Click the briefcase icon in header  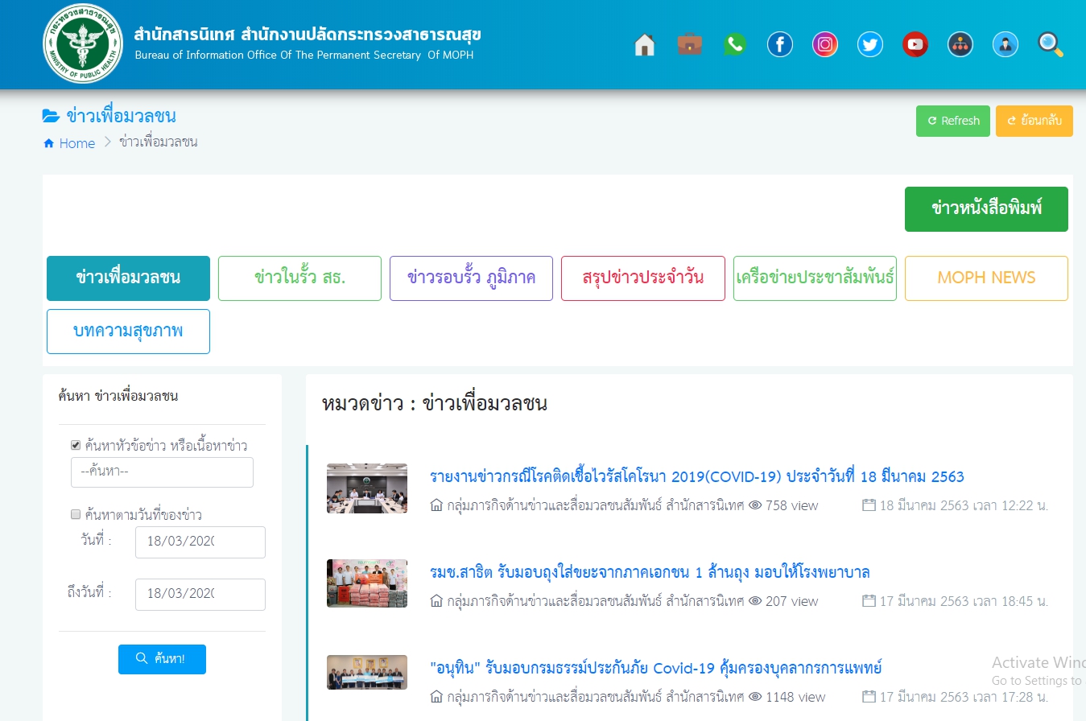click(689, 44)
